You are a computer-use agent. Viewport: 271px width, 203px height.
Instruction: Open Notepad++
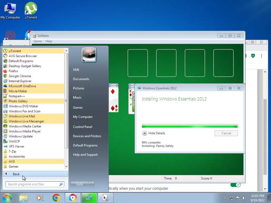click(x=33, y=96)
